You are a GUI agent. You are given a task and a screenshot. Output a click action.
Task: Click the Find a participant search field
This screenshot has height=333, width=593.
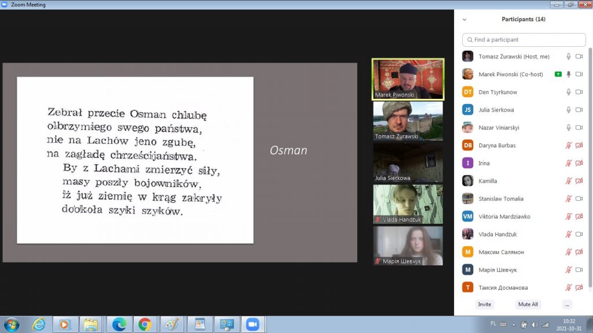pyautogui.click(x=524, y=40)
